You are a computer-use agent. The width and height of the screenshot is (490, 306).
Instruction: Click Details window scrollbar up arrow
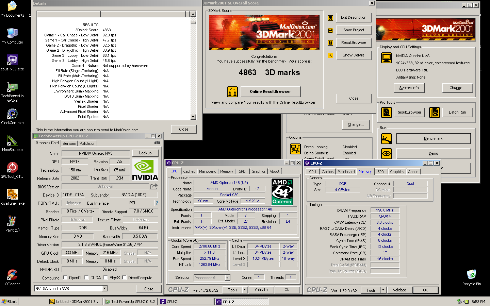(193, 14)
